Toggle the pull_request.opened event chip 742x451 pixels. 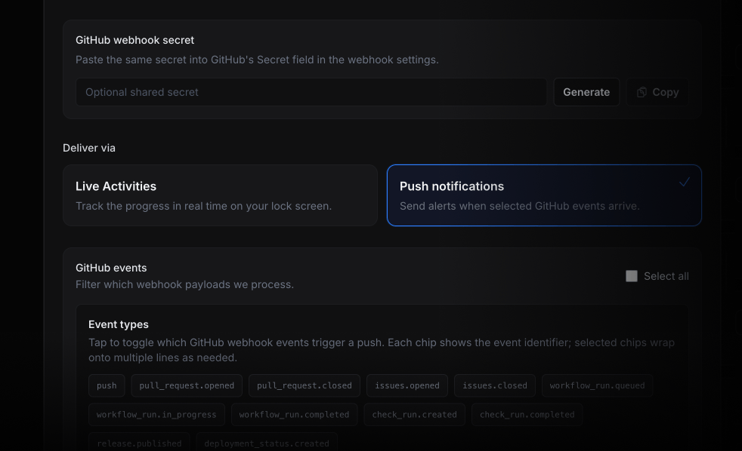point(186,385)
